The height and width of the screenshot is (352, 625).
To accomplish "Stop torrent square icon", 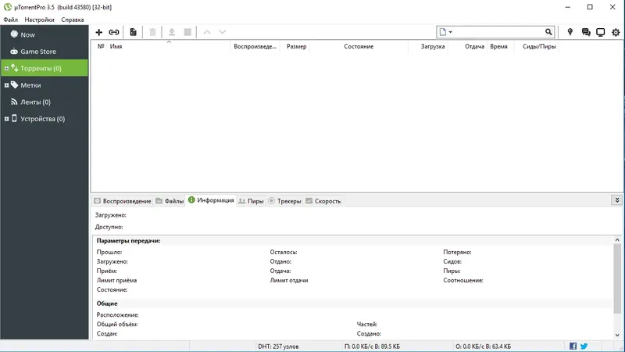I will [187, 32].
